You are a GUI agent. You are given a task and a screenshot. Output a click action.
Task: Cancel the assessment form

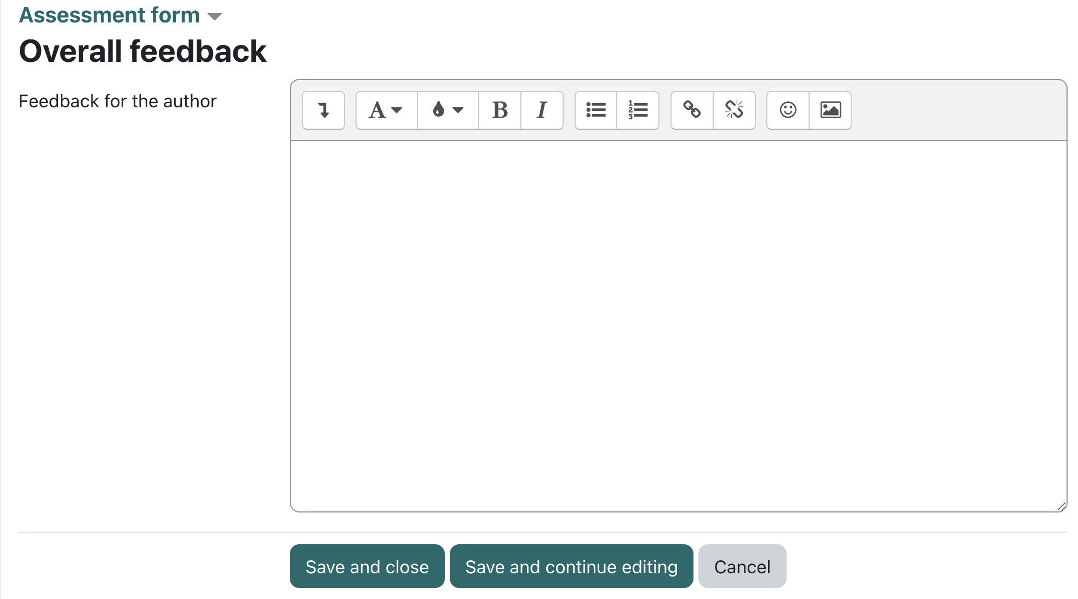[742, 566]
